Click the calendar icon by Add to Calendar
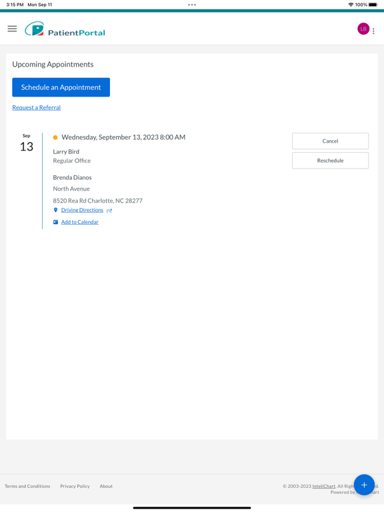The image size is (384, 512). tap(55, 222)
